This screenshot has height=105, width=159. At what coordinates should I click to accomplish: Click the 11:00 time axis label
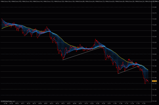click(x=115, y=103)
